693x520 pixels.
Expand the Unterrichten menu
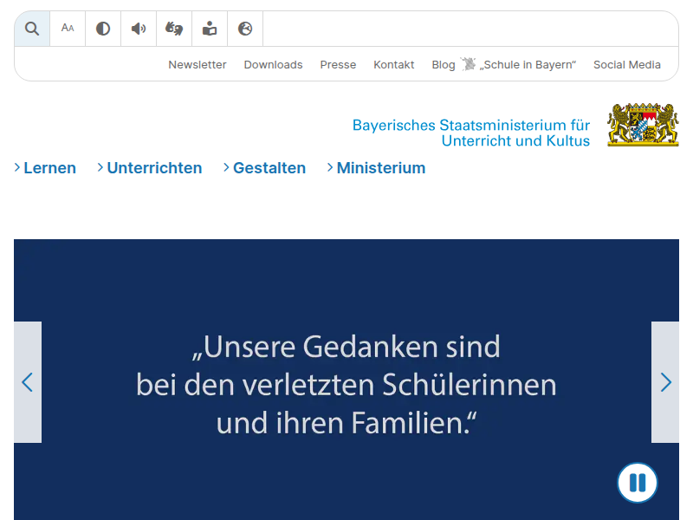[150, 168]
